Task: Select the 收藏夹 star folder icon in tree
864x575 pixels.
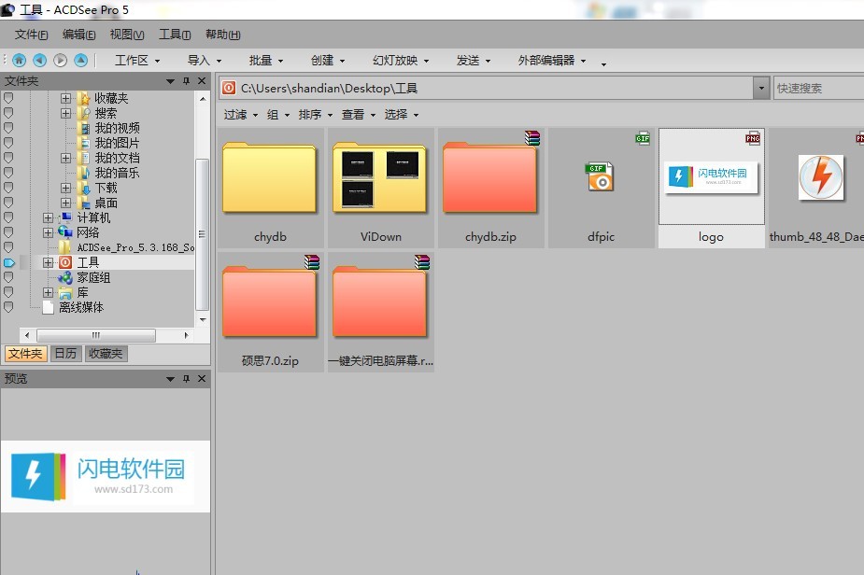Action: (x=84, y=98)
